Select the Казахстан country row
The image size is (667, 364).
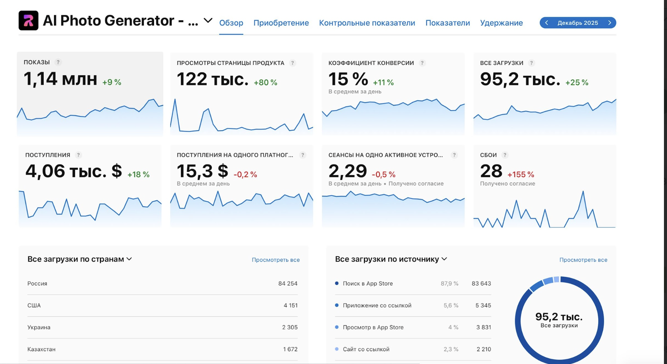tap(163, 349)
